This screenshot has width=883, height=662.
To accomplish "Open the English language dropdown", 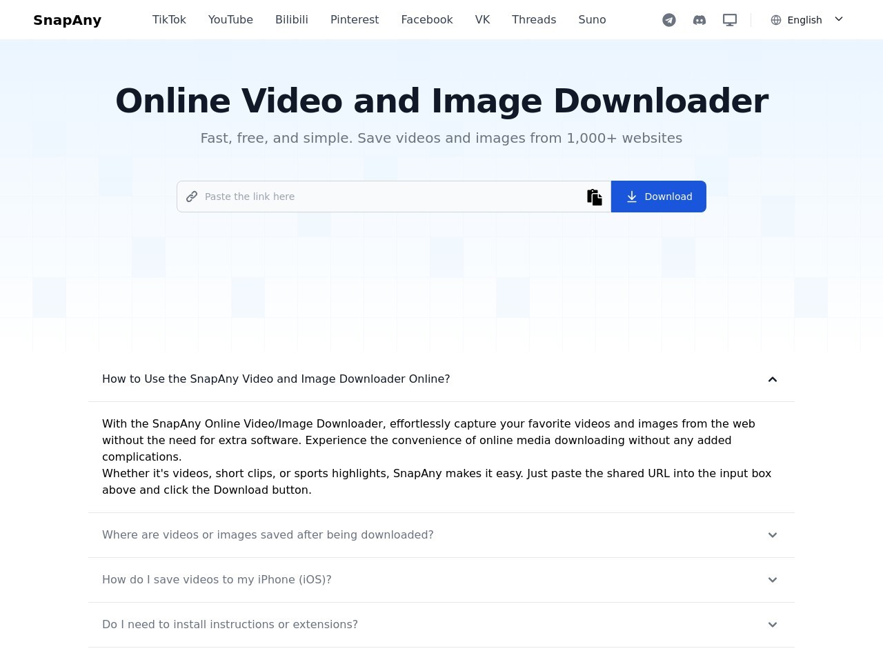I will pos(807,20).
